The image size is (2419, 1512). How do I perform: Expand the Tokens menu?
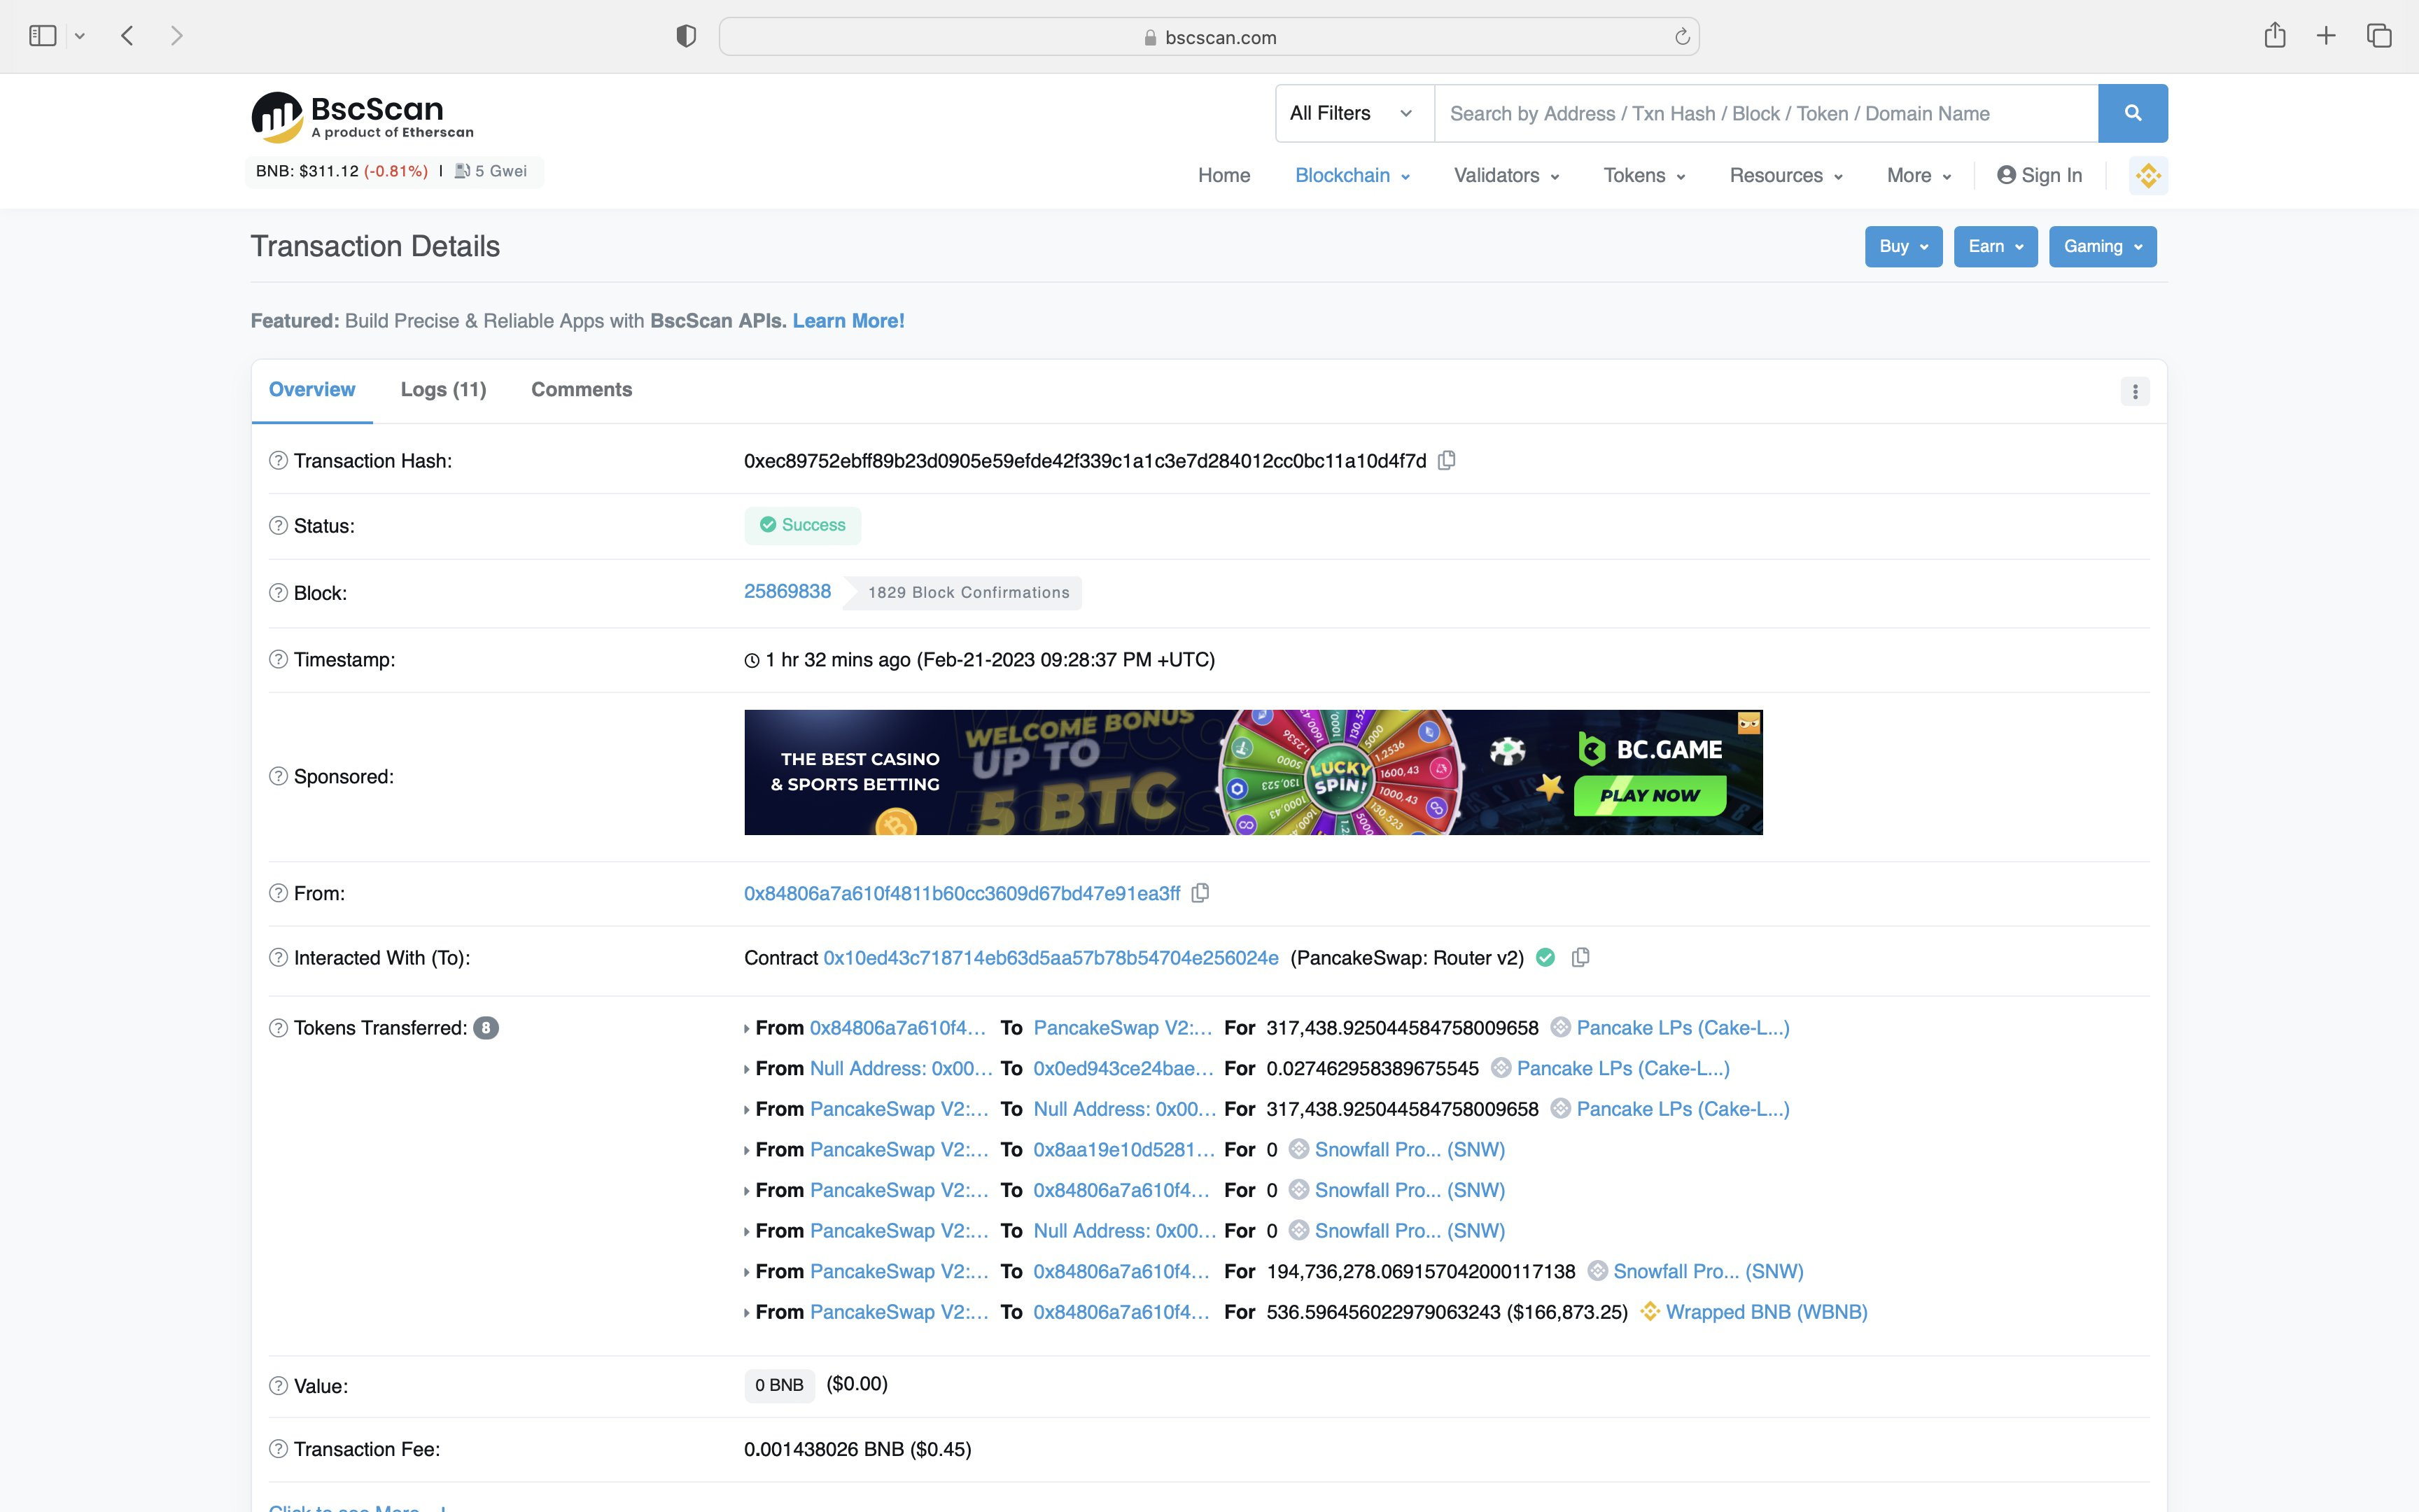pyautogui.click(x=1643, y=175)
